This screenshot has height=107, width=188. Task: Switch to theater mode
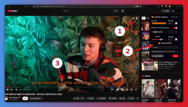(131, 89)
